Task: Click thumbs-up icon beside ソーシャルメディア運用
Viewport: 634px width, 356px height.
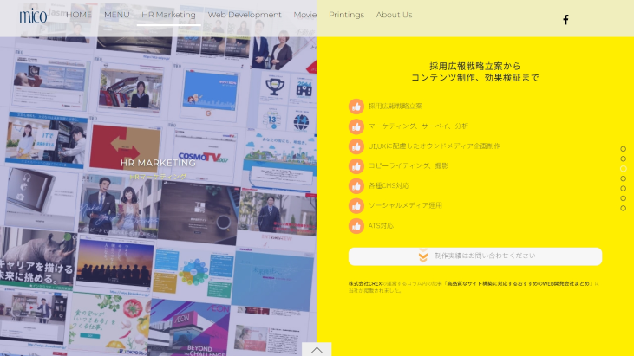Action: (x=356, y=206)
